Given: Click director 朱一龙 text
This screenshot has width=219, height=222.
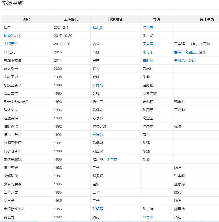Looking at the screenshot, I should [148, 36].
